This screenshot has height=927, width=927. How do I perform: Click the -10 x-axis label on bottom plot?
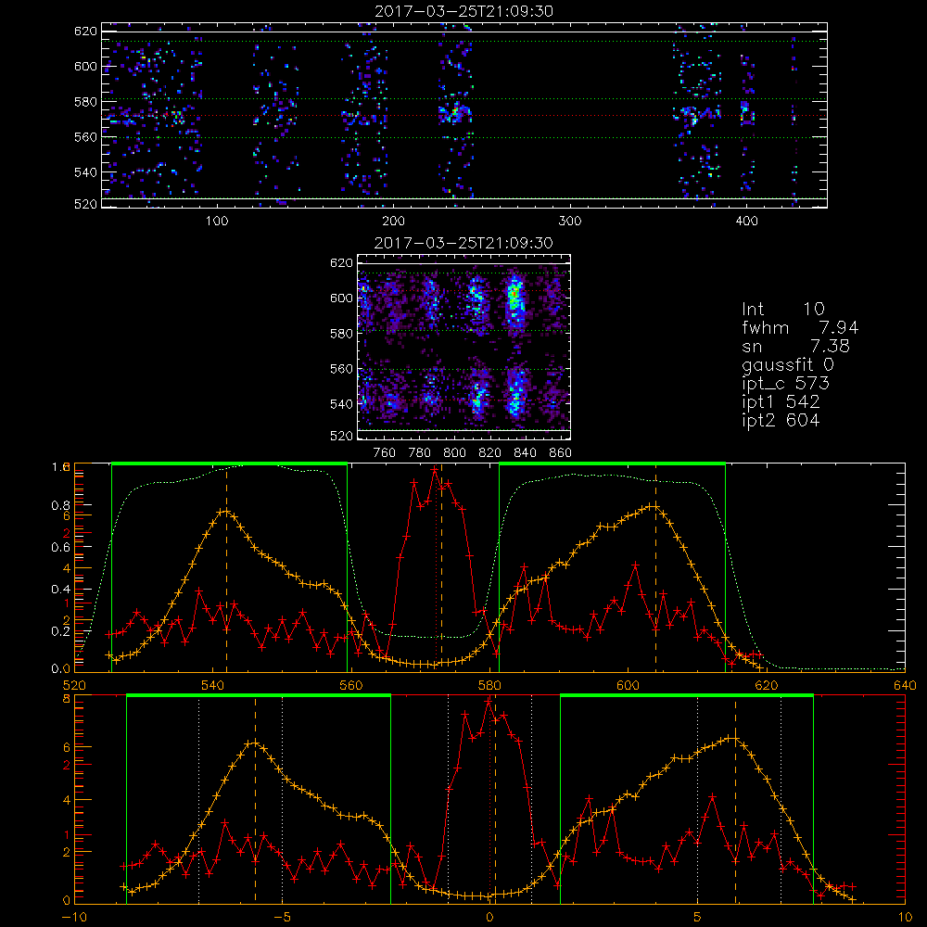point(74,918)
